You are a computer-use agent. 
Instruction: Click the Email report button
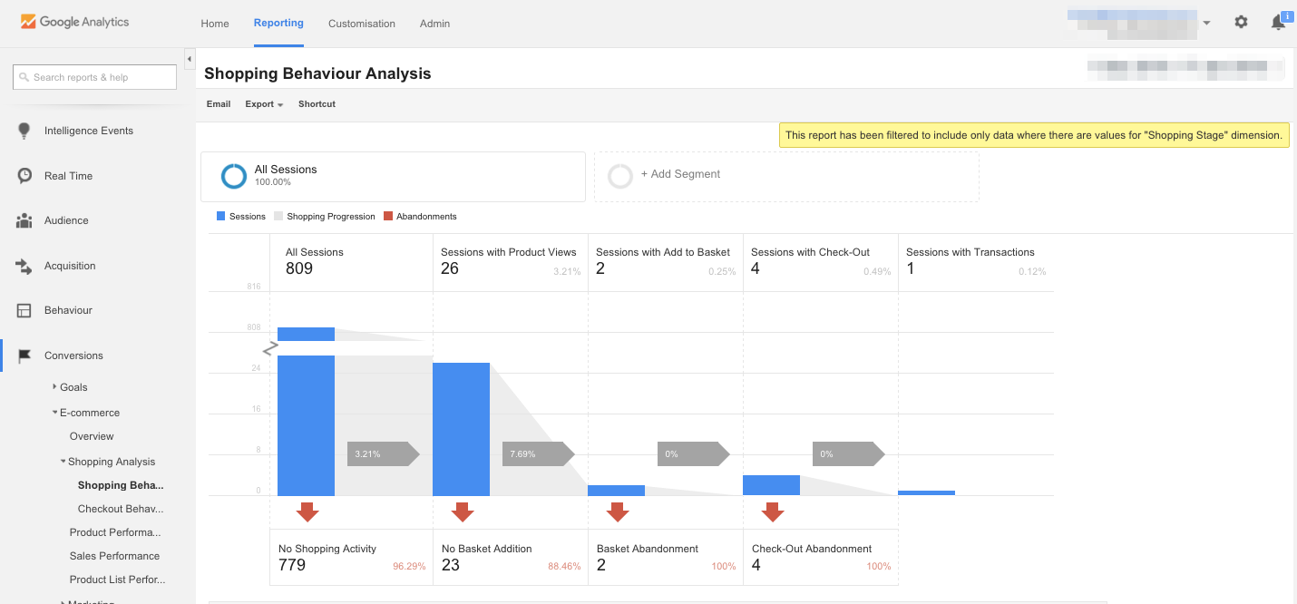(x=218, y=103)
